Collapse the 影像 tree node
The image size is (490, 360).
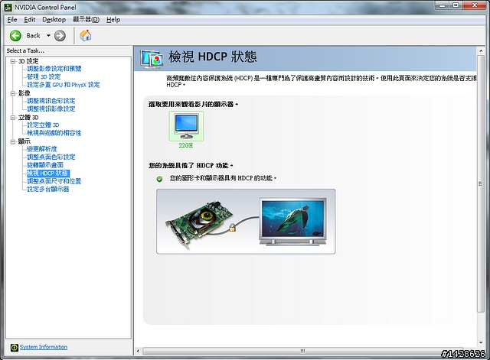pyautogui.click(x=13, y=93)
